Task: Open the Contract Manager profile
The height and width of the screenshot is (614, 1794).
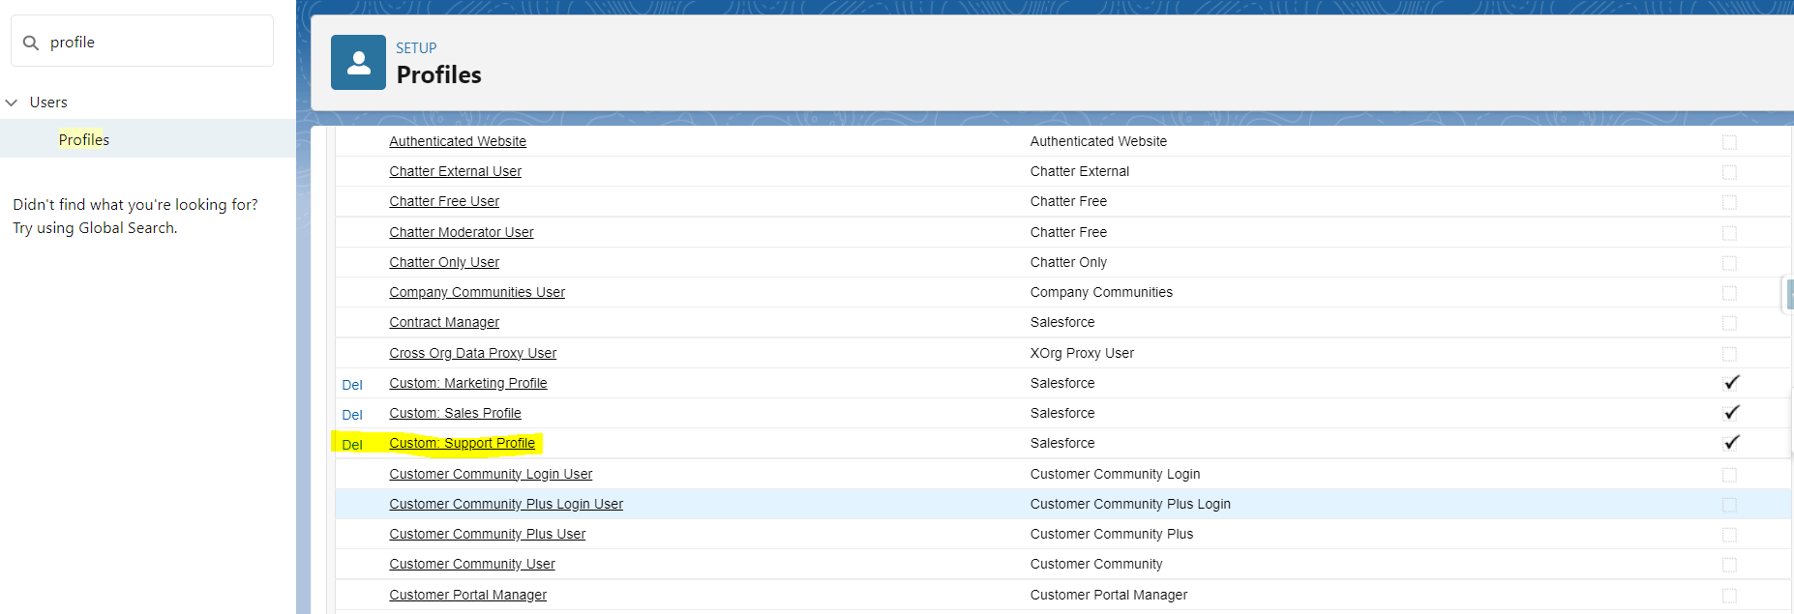Action: [444, 322]
